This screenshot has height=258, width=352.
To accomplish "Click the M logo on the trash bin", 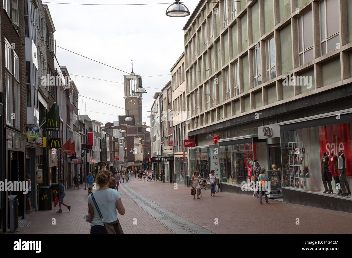I will pyautogui.click(x=45, y=198).
